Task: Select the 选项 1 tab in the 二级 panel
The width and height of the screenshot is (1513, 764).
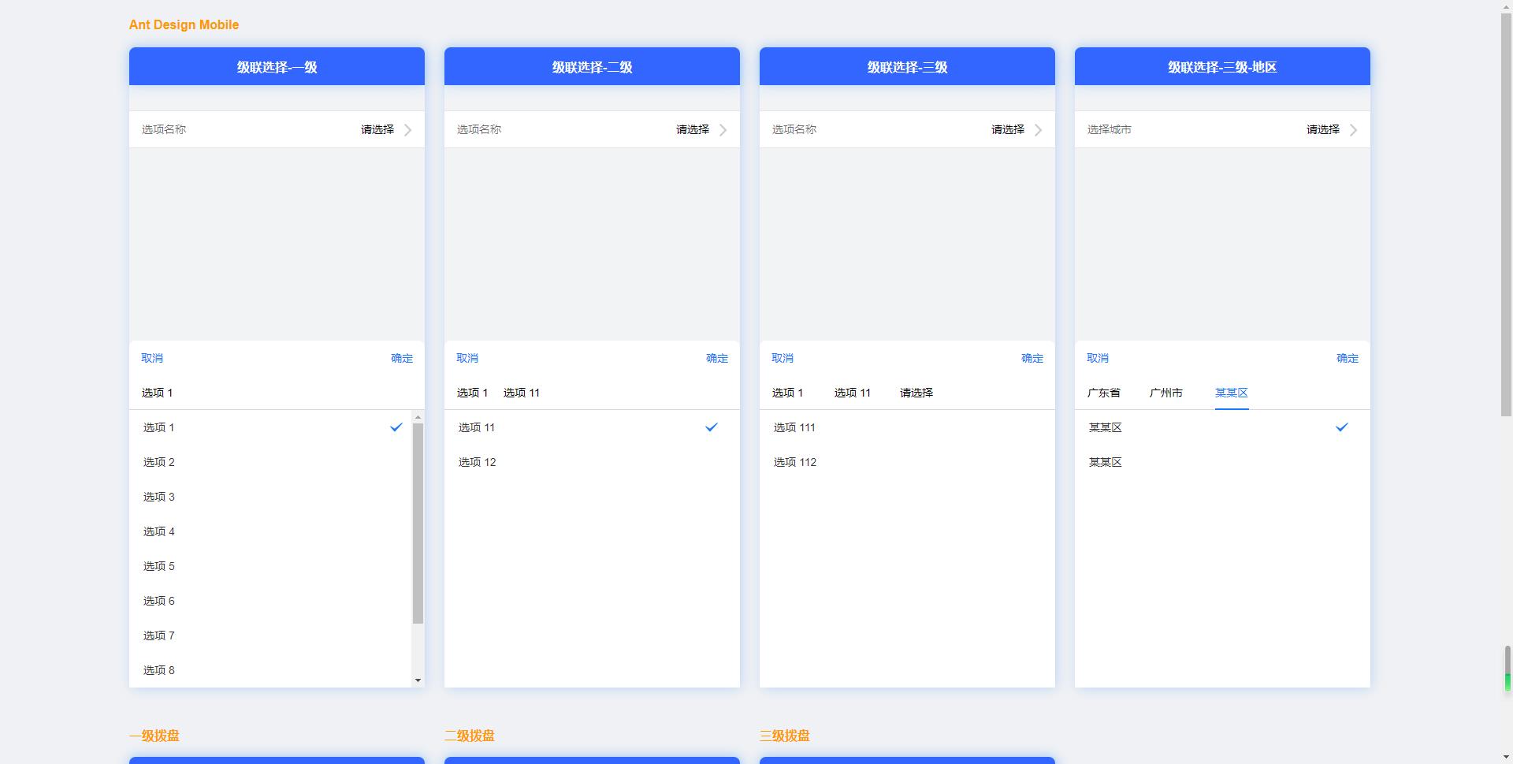Action: click(473, 393)
